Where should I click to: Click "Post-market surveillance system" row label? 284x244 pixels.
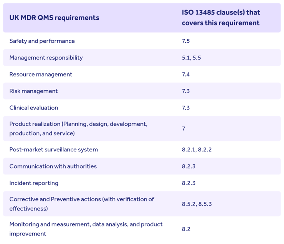point(53,149)
